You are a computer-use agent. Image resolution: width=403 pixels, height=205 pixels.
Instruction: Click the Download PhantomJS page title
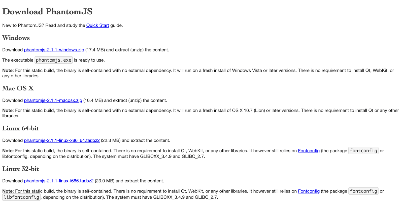47,12
